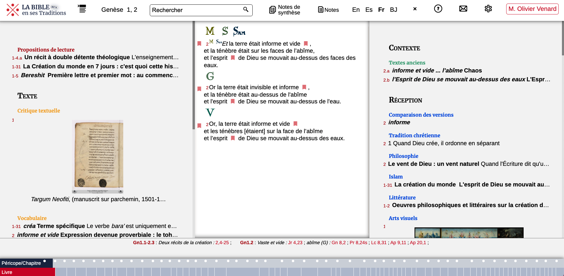Click bookmark left of V verse 2

199,125
